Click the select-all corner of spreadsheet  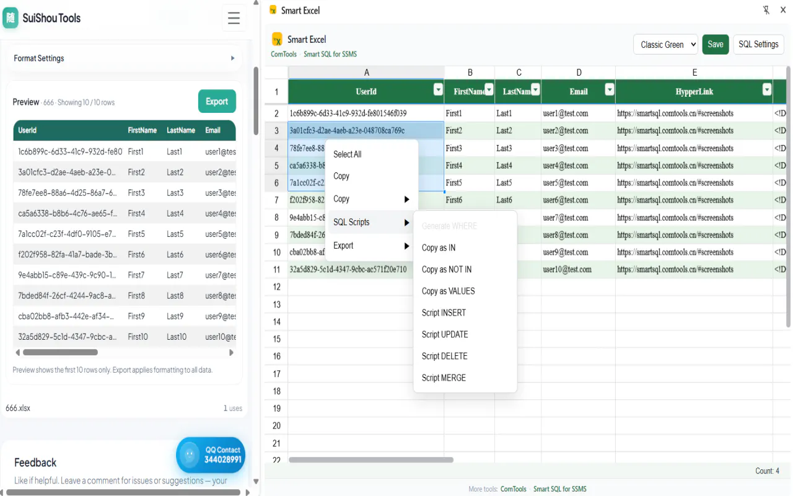[276, 73]
